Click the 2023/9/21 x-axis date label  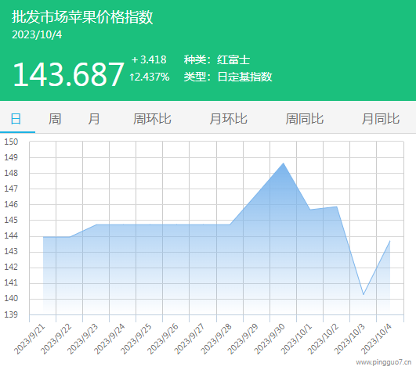tap(30, 339)
